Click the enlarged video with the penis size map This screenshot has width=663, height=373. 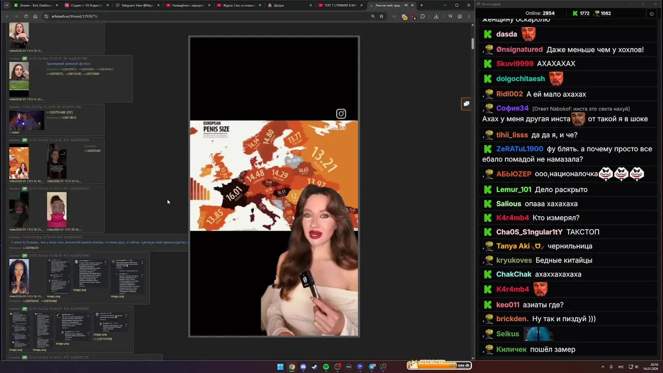(x=274, y=187)
